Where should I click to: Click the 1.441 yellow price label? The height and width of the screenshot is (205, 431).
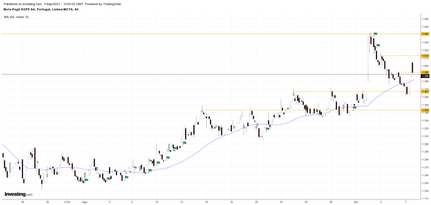425,33
